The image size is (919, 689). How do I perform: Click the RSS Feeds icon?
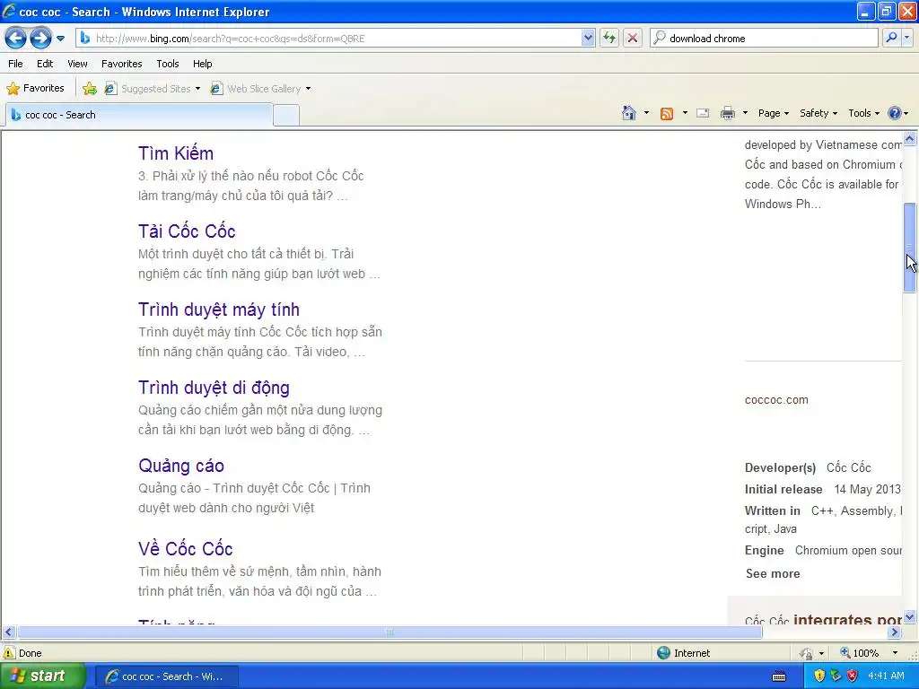667,114
